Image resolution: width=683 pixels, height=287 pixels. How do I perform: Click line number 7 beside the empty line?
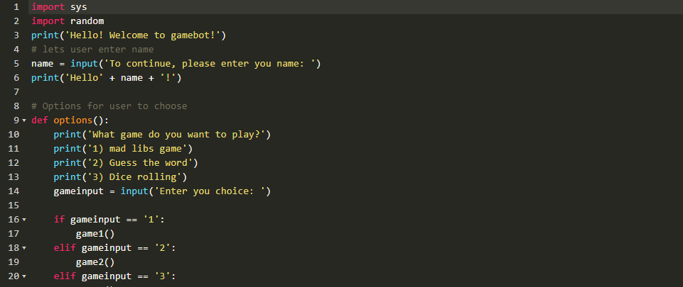tap(16, 92)
